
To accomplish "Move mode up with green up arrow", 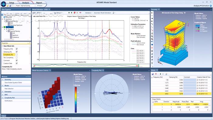I will tap(69, 13).
